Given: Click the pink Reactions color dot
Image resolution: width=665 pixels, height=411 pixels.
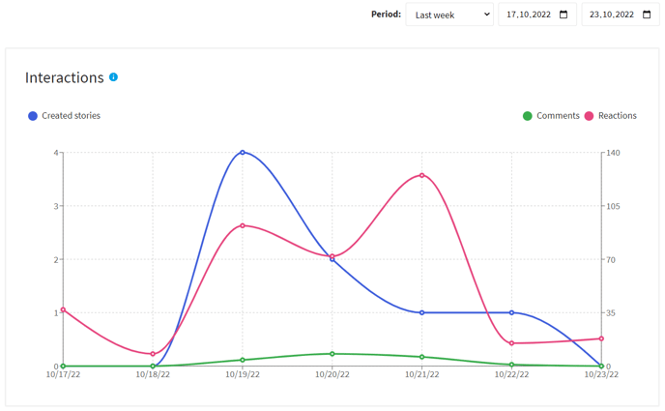Looking at the screenshot, I should (x=589, y=116).
